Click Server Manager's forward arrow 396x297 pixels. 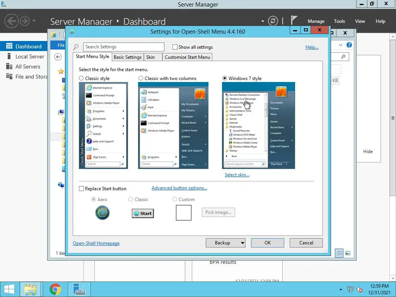point(25,21)
